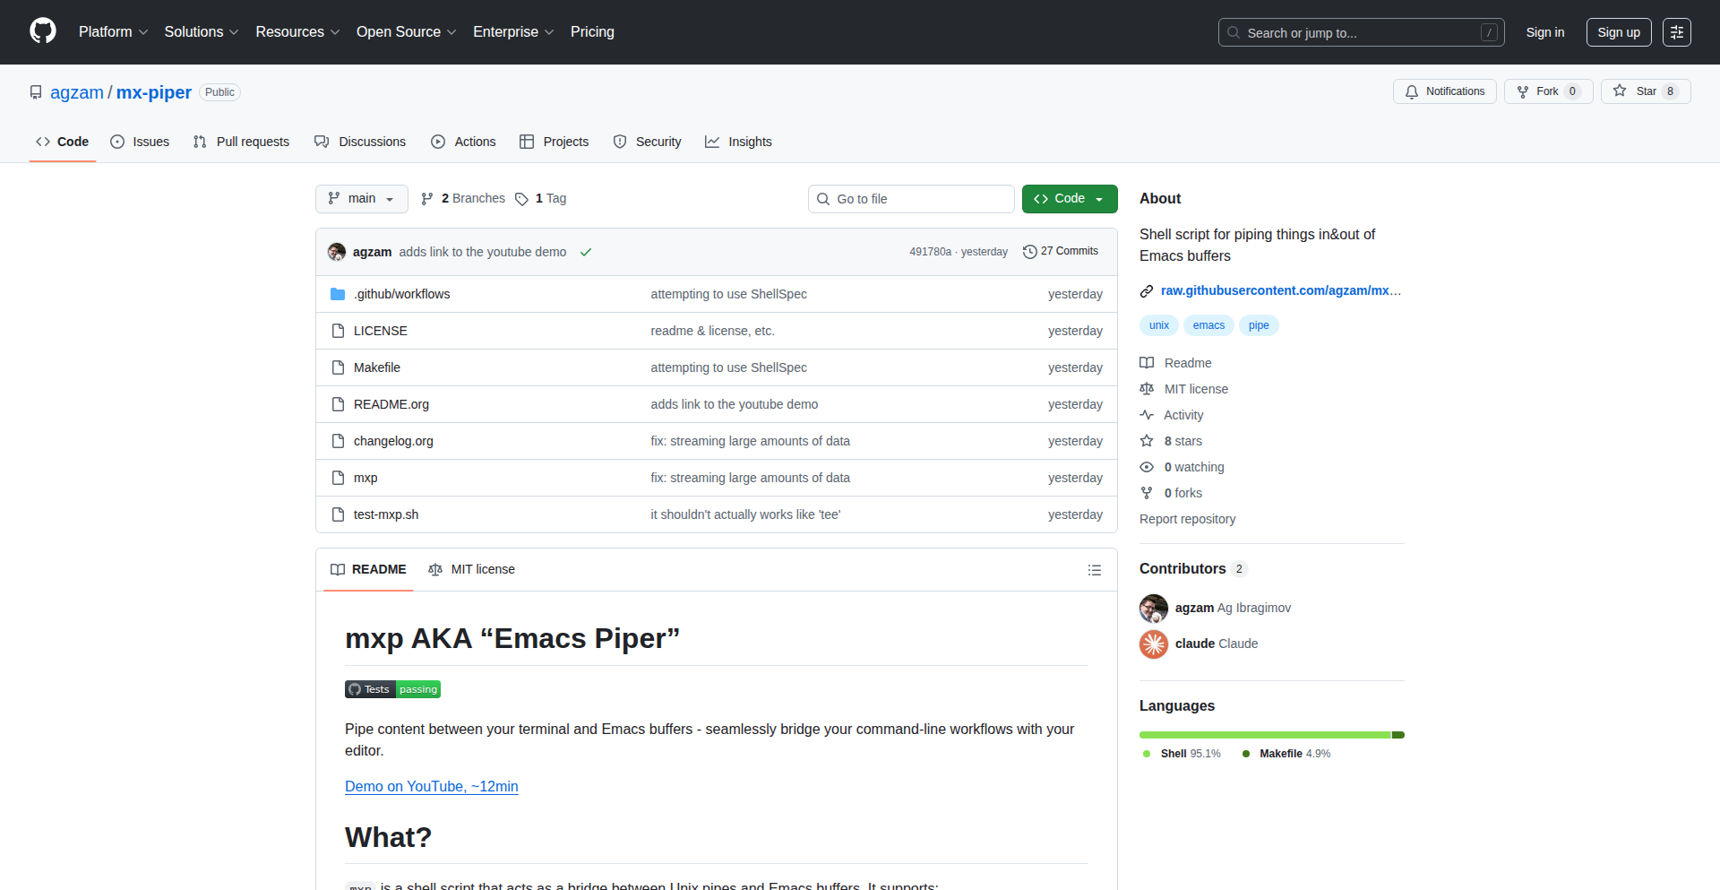Click the Tests passing badge
This screenshot has height=890, width=1720.
pyautogui.click(x=392, y=689)
